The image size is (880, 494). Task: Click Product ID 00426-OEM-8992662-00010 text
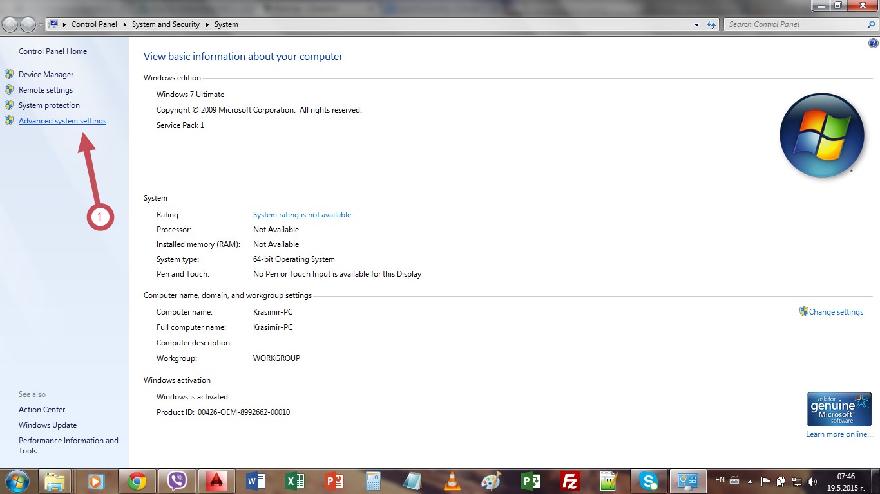click(223, 412)
